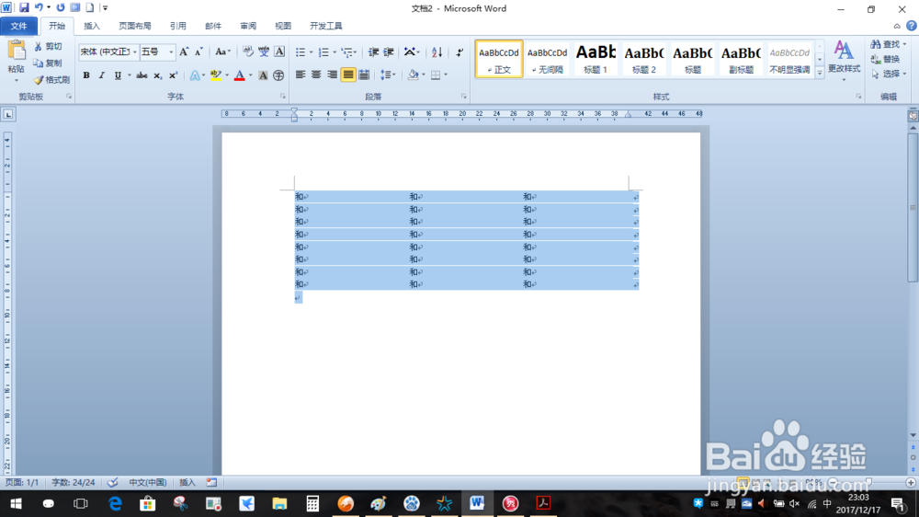This screenshot has height=517, width=919.
Task: Toggle Superscript formatting
Action: [x=173, y=75]
